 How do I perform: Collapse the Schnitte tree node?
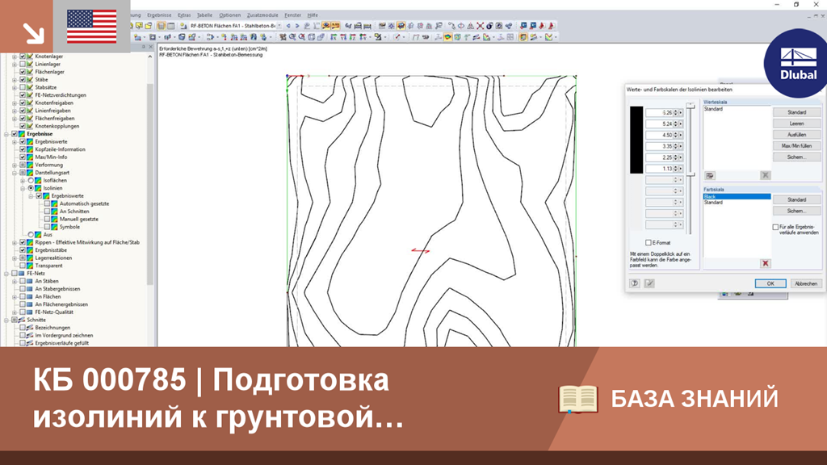(x=6, y=320)
